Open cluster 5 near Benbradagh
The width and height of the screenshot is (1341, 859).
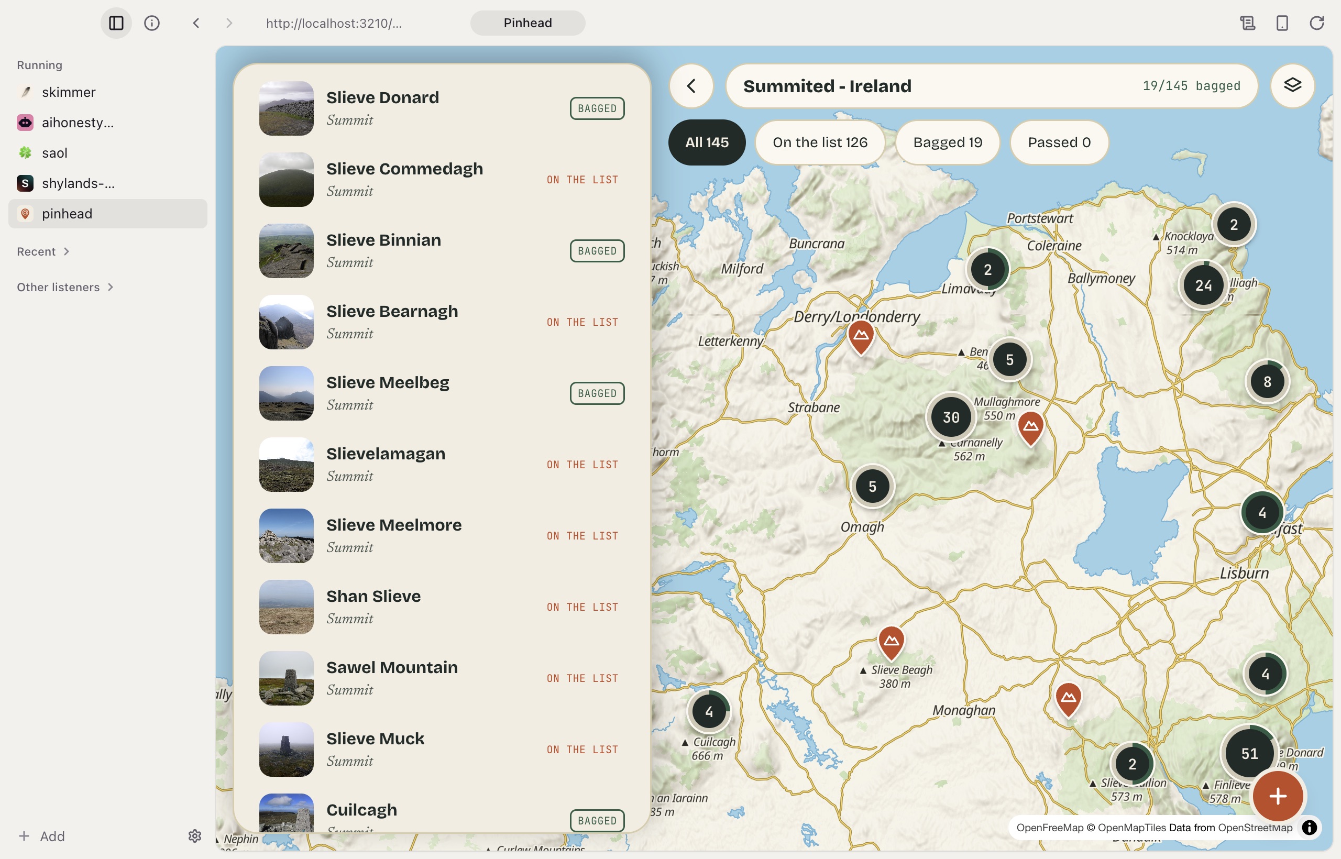coord(1009,360)
